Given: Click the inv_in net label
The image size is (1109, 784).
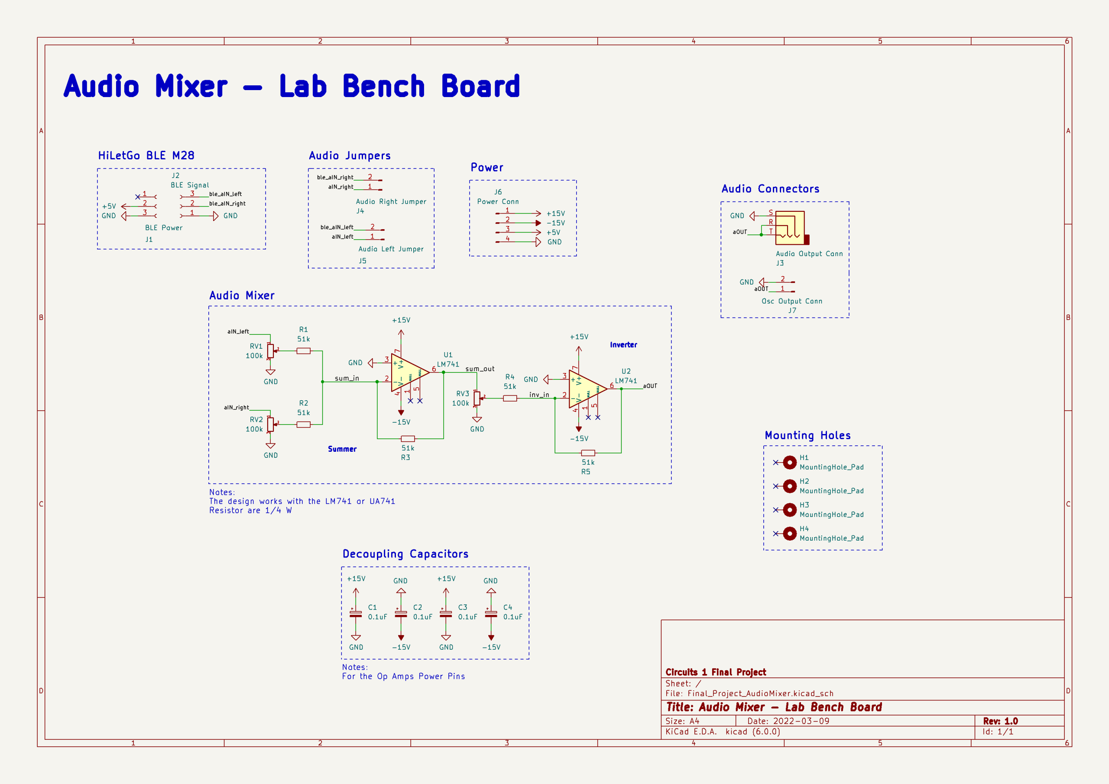Looking at the screenshot, I should point(539,395).
